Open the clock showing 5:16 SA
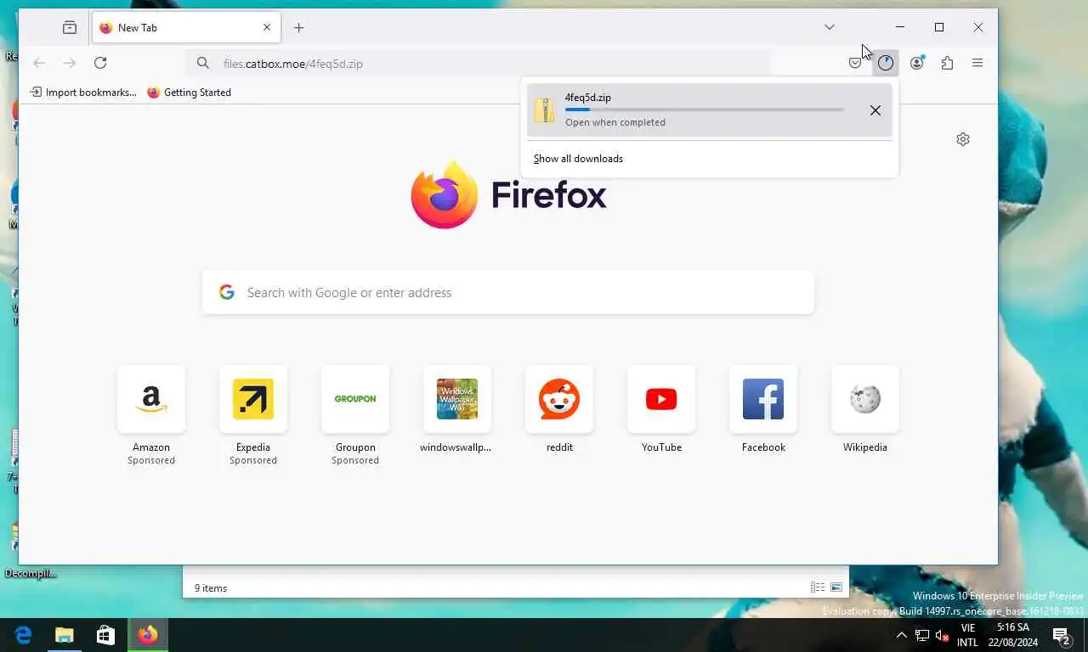 point(1013,635)
